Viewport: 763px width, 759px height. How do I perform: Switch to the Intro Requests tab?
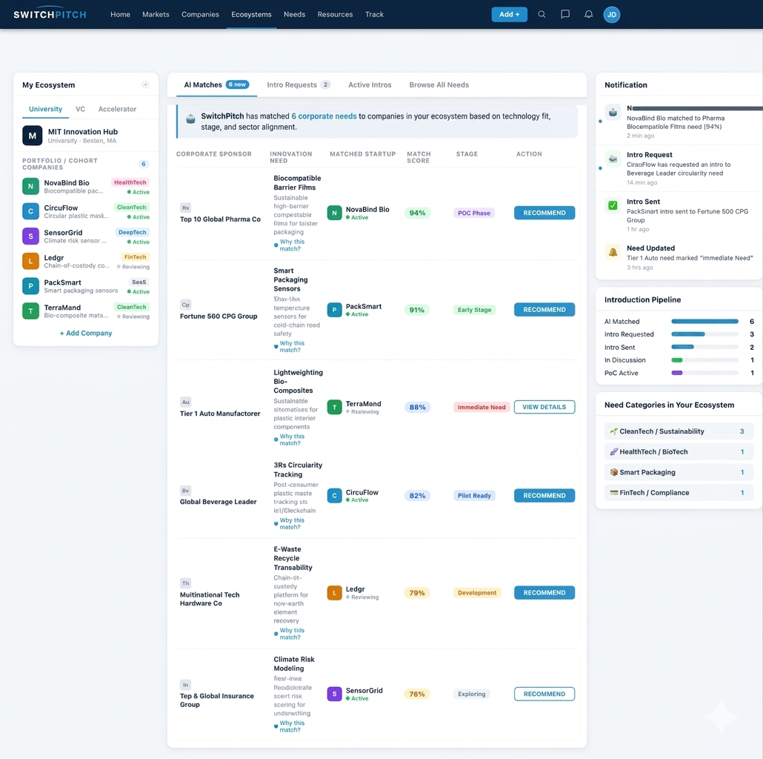click(299, 84)
